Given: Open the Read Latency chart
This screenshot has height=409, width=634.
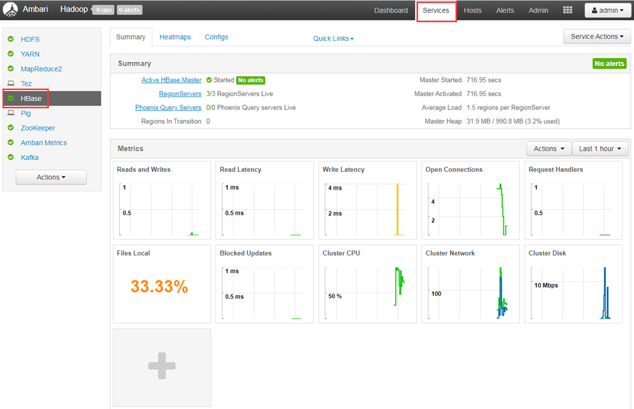Looking at the screenshot, I should tap(265, 200).
